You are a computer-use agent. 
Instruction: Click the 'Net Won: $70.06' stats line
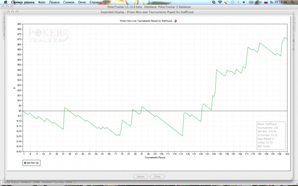click(x=267, y=131)
